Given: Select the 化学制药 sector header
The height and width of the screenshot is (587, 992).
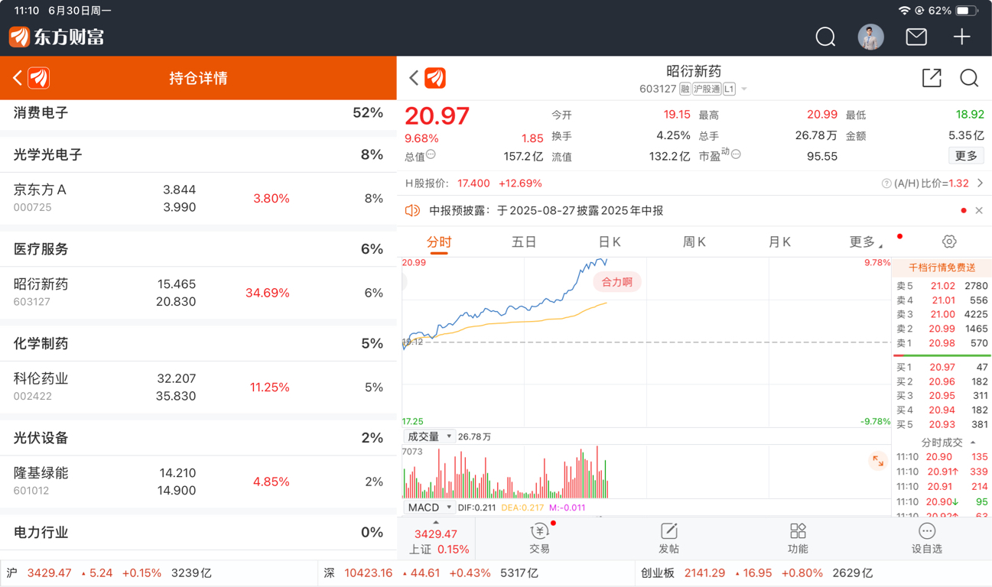Looking at the screenshot, I should pyautogui.click(x=198, y=343).
